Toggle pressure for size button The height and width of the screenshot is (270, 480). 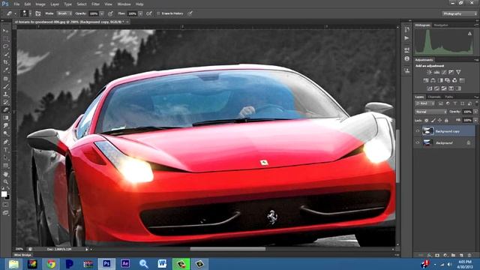point(190,13)
